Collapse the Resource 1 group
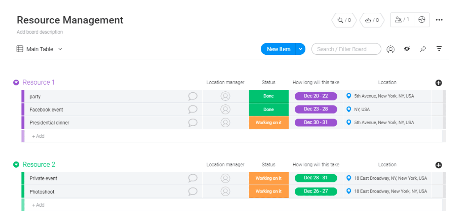 tap(16, 83)
